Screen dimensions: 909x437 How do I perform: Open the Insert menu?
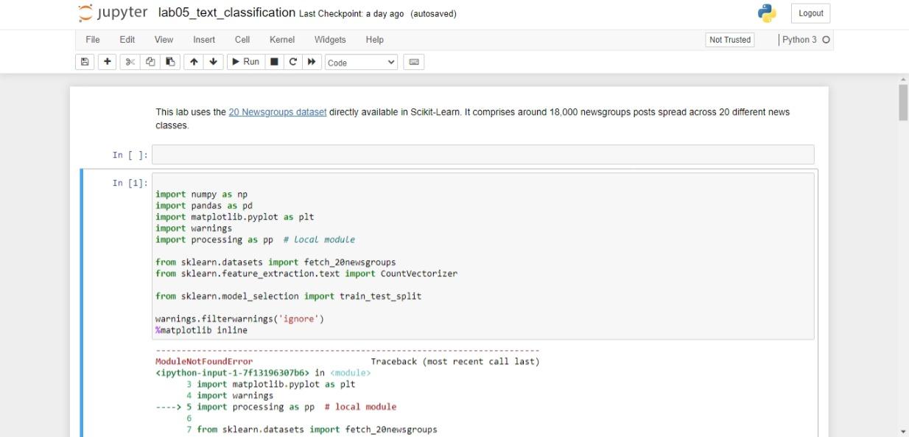tap(204, 40)
